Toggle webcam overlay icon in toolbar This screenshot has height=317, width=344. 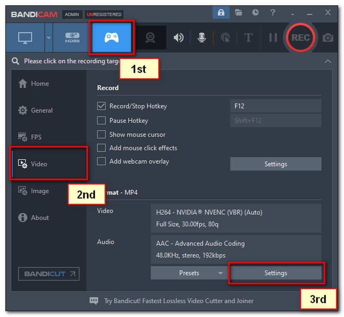pyautogui.click(x=150, y=37)
